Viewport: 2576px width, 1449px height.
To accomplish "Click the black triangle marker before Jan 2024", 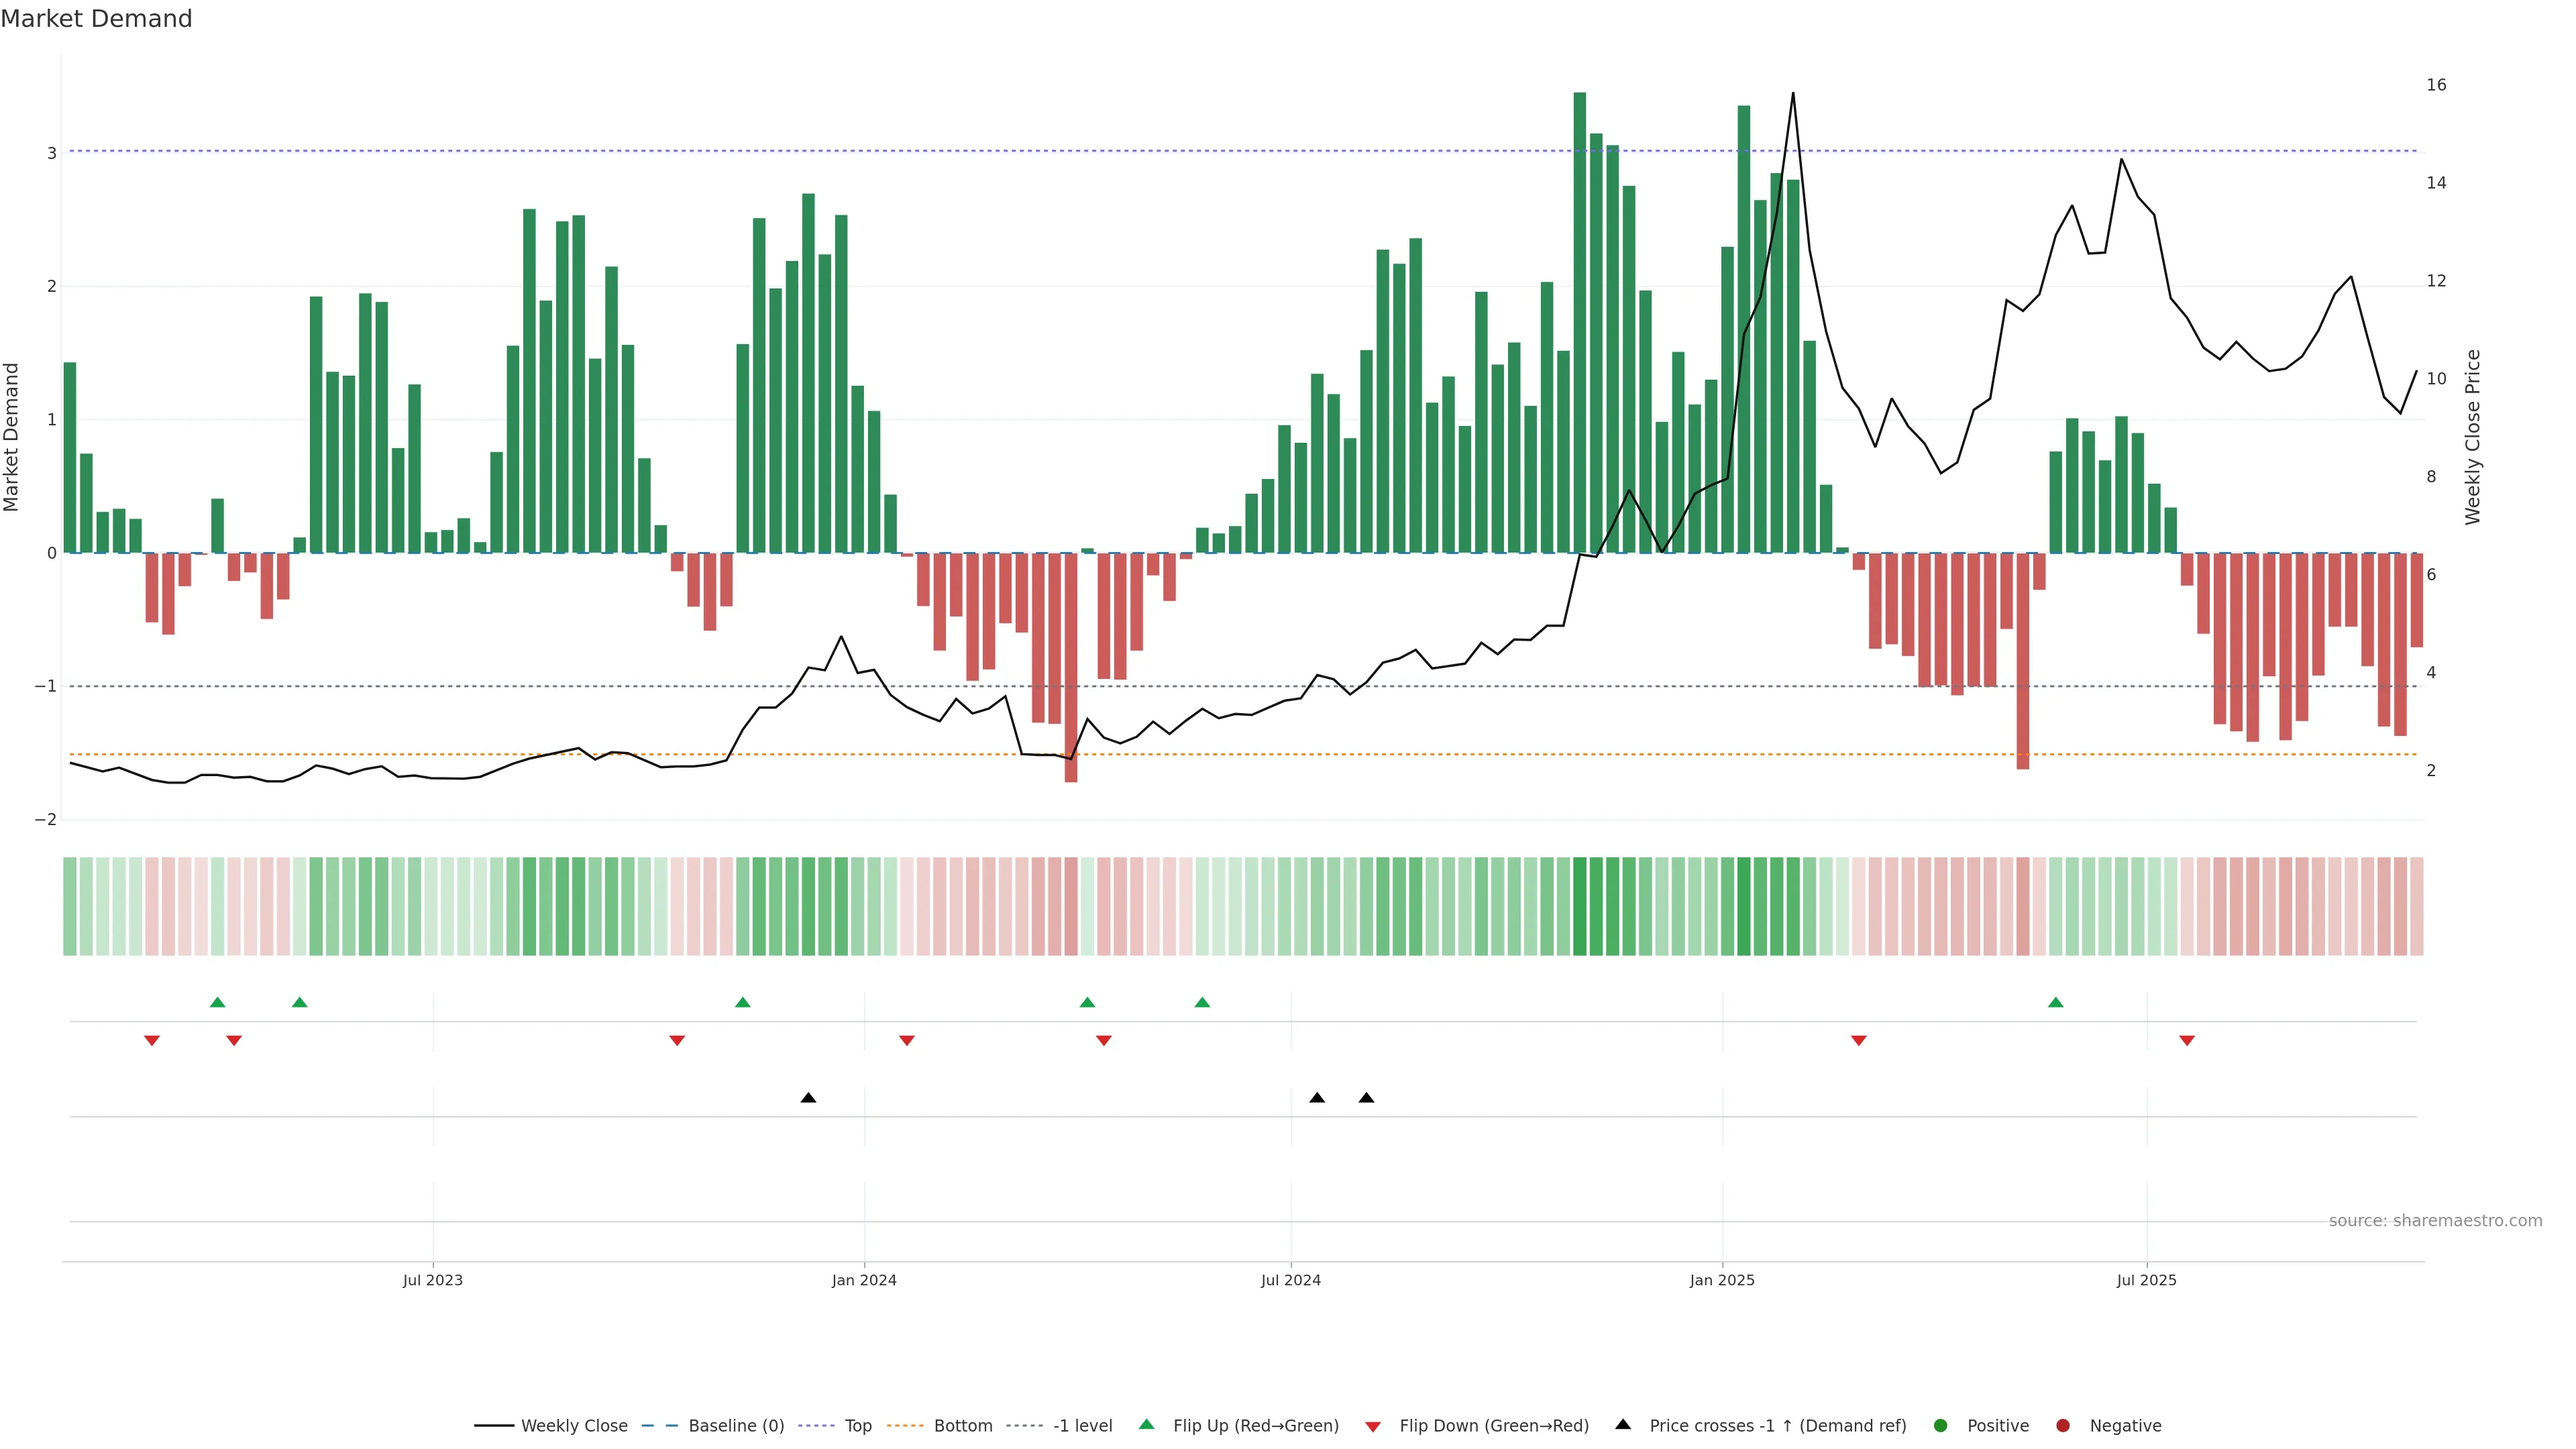I will click(x=808, y=1098).
